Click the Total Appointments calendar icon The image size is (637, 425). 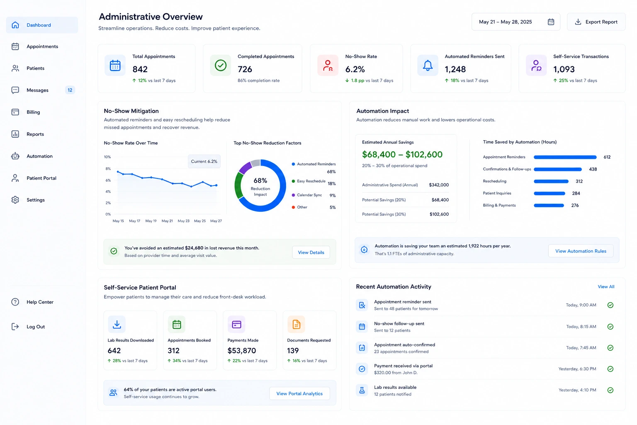click(x=115, y=66)
